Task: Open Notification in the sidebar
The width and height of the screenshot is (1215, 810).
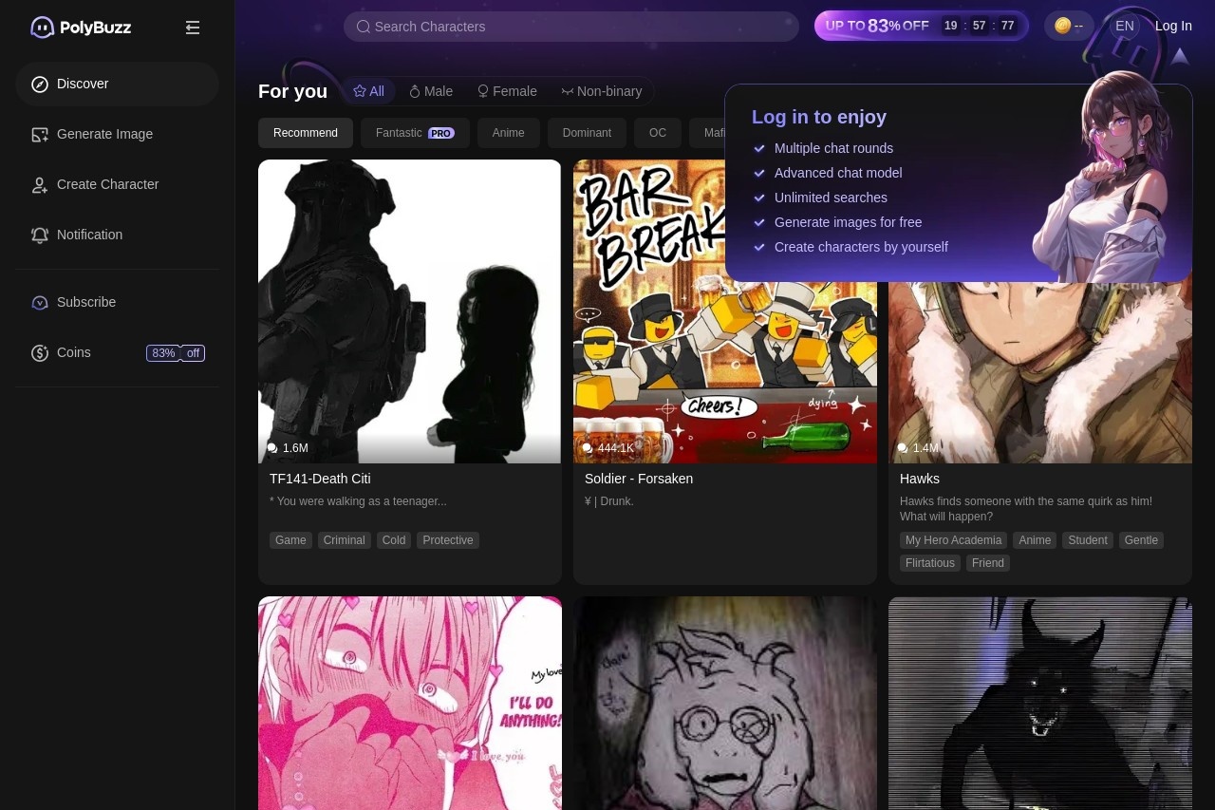Action: coord(118,235)
